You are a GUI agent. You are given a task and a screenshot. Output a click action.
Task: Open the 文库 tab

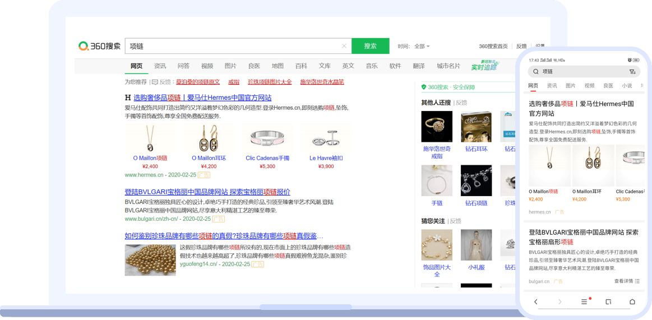[x=325, y=66]
